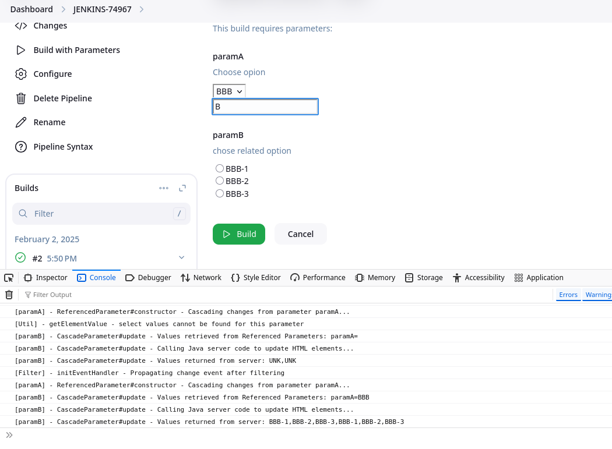Toggle the Errors console filter
612x449 pixels.
coord(568,295)
